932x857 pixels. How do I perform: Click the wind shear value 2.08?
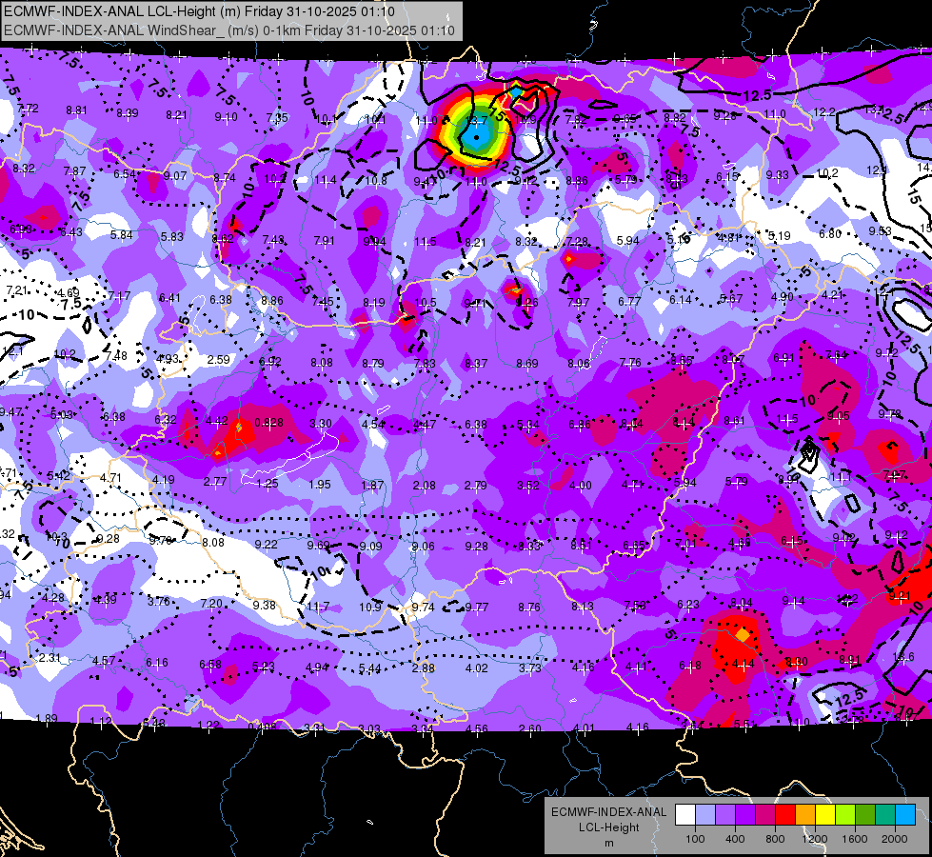(x=425, y=486)
